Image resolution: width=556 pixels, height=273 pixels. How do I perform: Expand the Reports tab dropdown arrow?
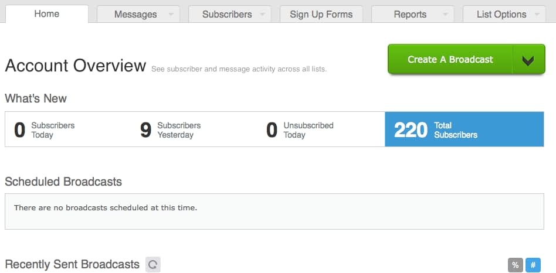click(x=446, y=15)
